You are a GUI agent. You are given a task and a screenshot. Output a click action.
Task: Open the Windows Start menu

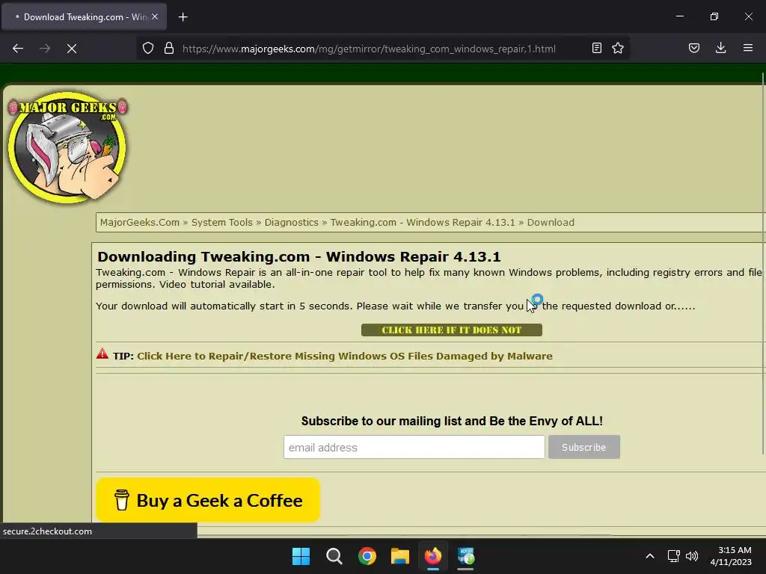(x=301, y=556)
